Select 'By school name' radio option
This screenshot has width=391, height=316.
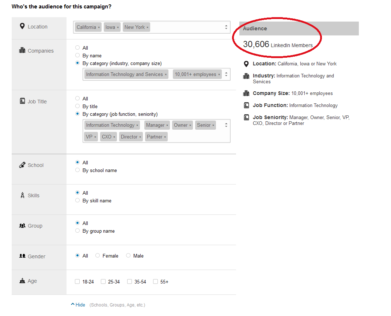click(77, 170)
